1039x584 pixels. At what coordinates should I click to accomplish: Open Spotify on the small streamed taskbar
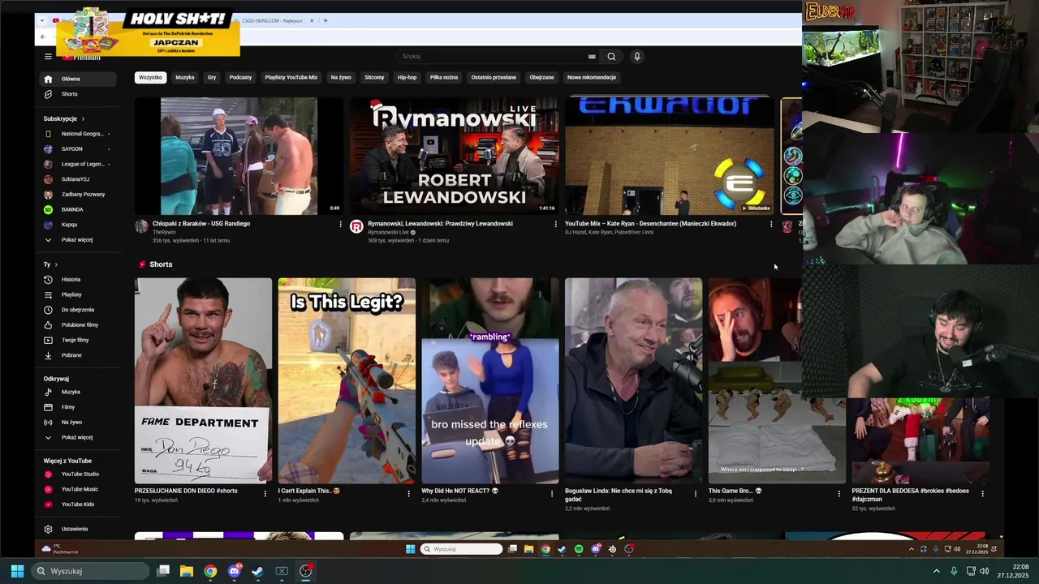[x=579, y=549]
